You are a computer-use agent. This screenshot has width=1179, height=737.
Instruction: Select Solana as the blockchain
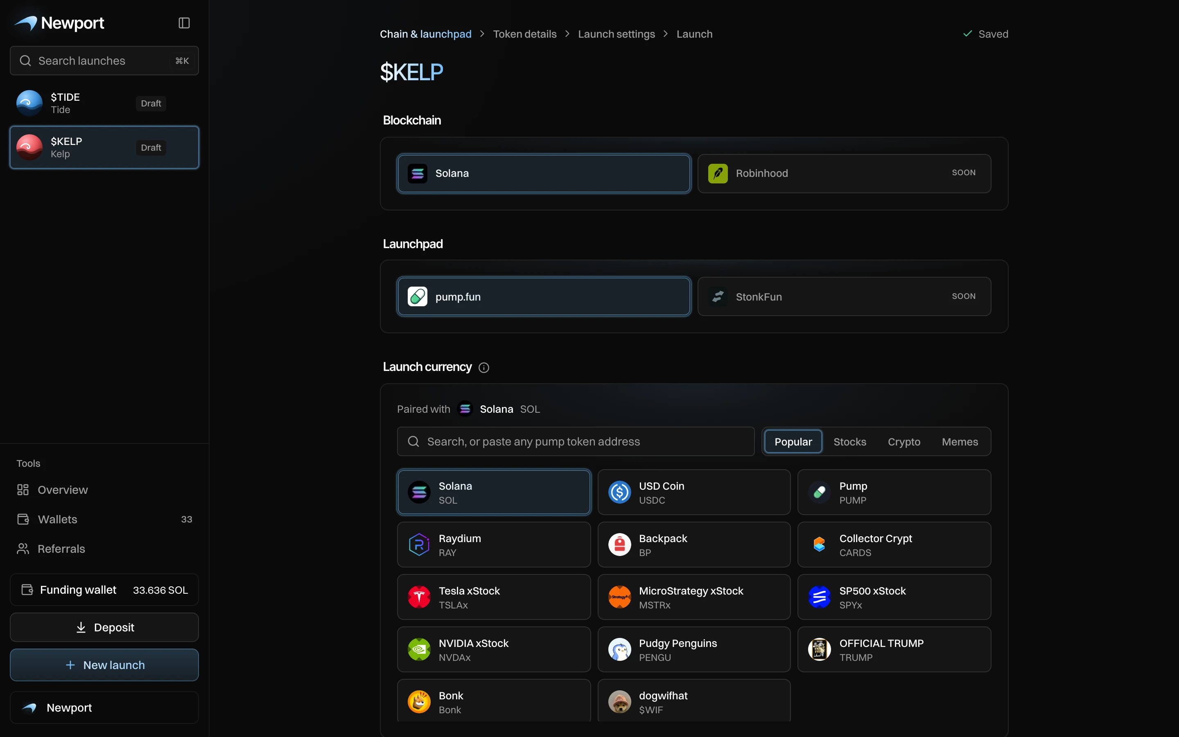click(544, 174)
